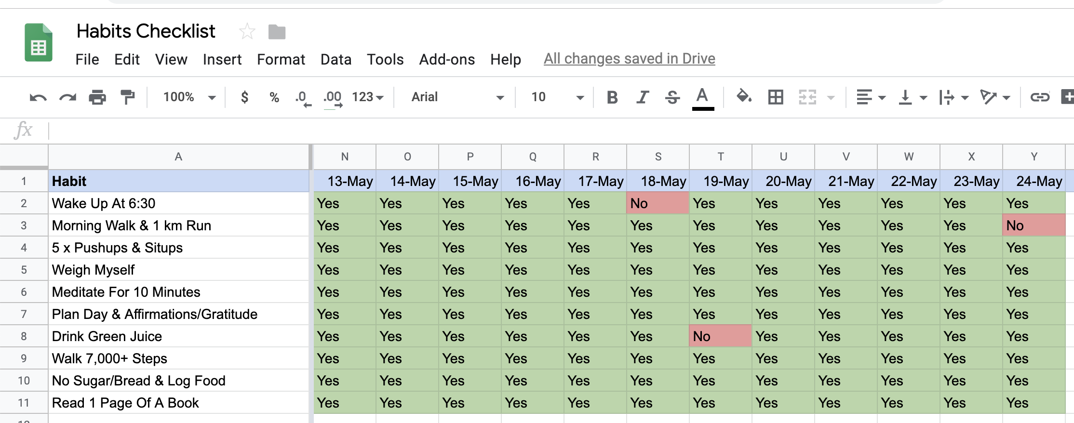1074x423 pixels.
Task: Click the move to folder icon
Action: tap(277, 32)
